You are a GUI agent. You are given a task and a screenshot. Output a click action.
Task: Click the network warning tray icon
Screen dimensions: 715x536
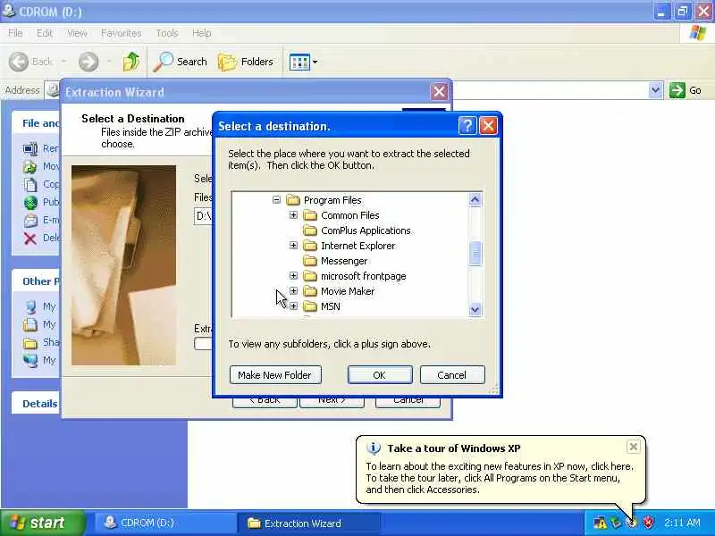click(600, 523)
